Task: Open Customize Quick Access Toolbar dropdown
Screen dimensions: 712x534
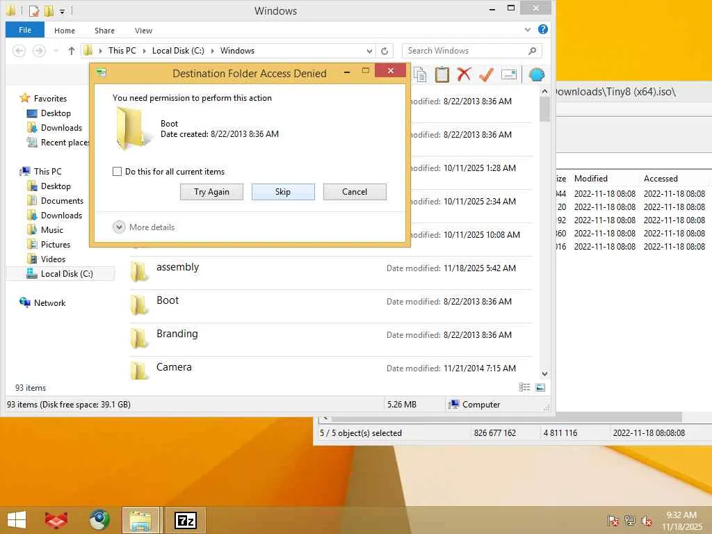Action: 62,11
